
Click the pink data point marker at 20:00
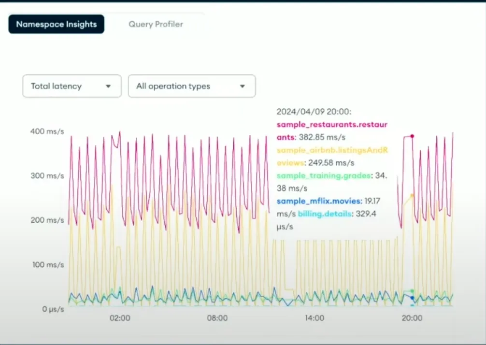[x=412, y=136]
